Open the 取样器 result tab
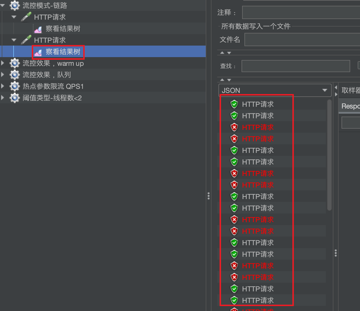360x311 pixels. [x=350, y=90]
